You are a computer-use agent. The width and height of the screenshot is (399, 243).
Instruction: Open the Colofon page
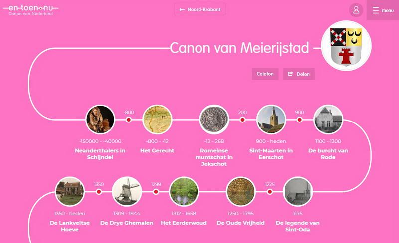click(x=265, y=74)
